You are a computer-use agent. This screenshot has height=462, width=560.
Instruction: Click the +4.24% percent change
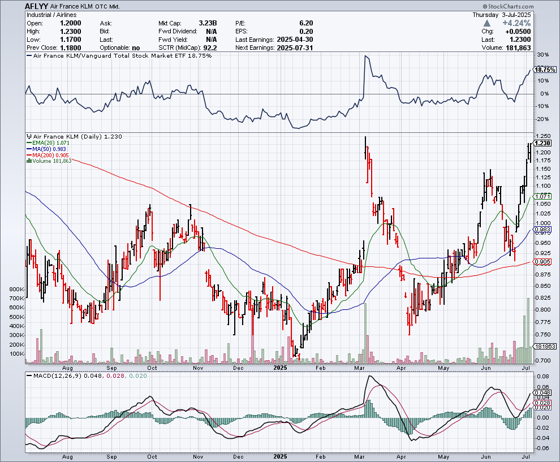516,23
